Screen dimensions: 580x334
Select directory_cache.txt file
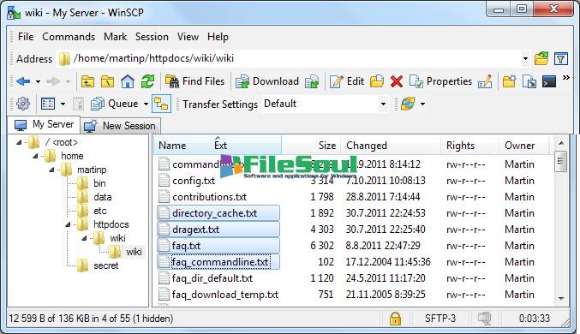pos(214,213)
